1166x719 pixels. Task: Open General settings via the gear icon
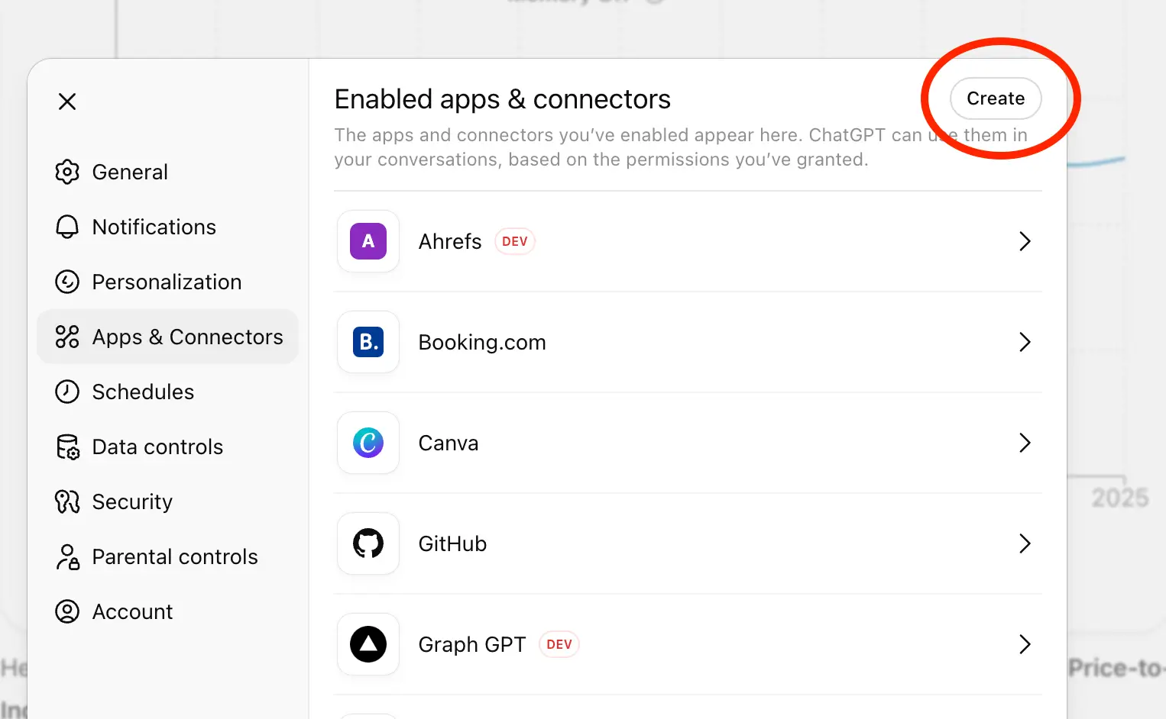[x=67, y=172]
